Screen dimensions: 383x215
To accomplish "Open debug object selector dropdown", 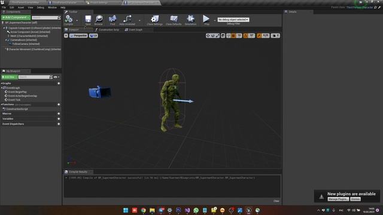I will click(x=233, y=20).
